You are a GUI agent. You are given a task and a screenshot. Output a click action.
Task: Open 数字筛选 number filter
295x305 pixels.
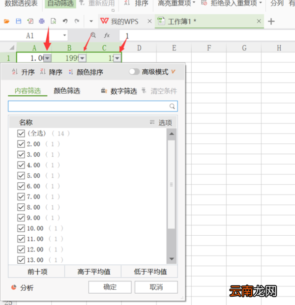119,91
